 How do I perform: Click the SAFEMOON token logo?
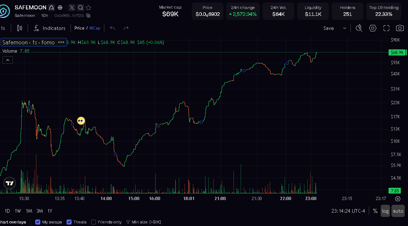[4, 10]
